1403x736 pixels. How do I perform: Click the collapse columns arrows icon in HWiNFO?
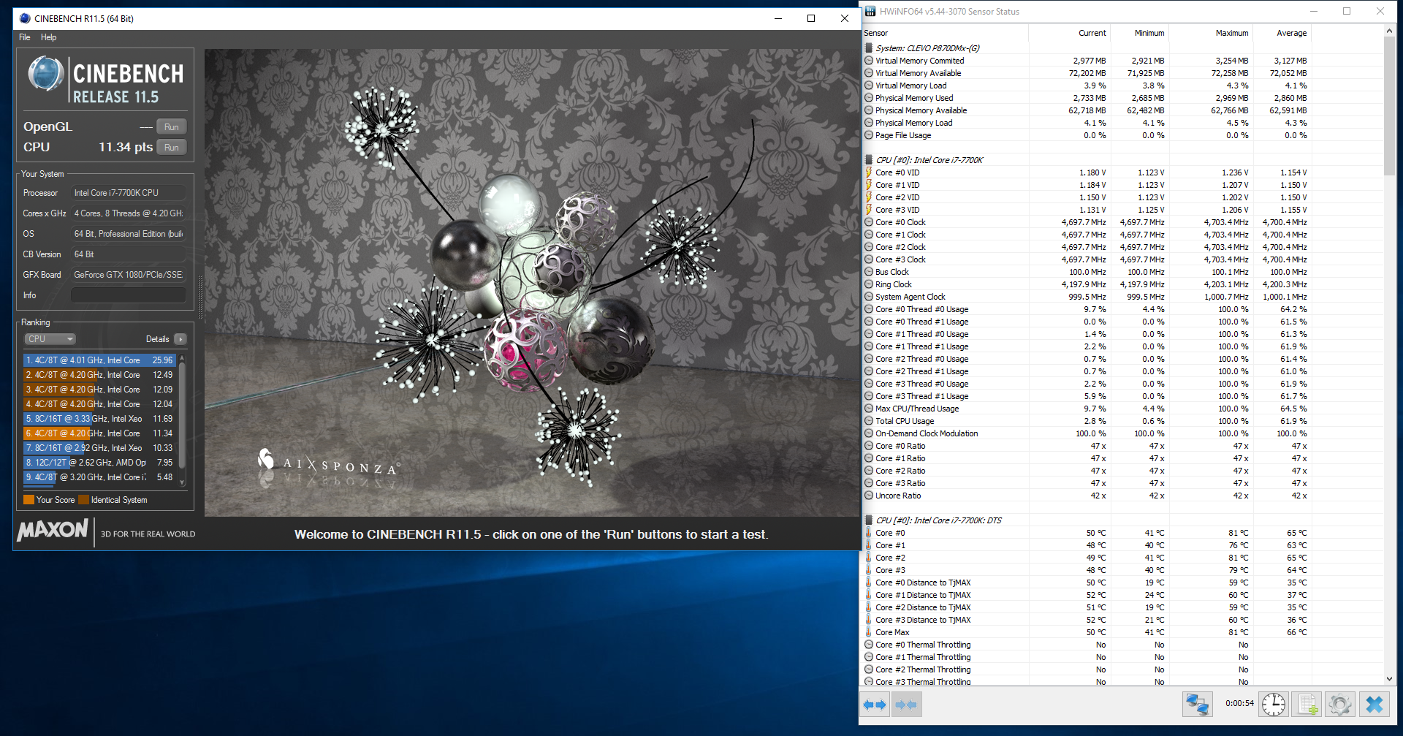click(x=906, y=705)
